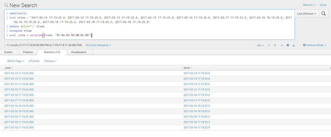The width and height of the screenshot is (331, 137).
Task: Pause the search job
Action: point(269,45)
